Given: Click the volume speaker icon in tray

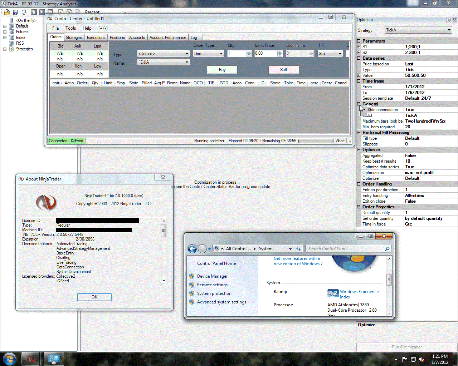Looking at the screenshot, I should [422, 359].
